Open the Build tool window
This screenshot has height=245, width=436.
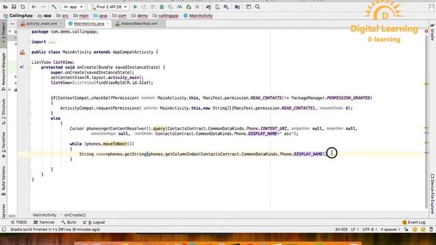click(69, 223)
